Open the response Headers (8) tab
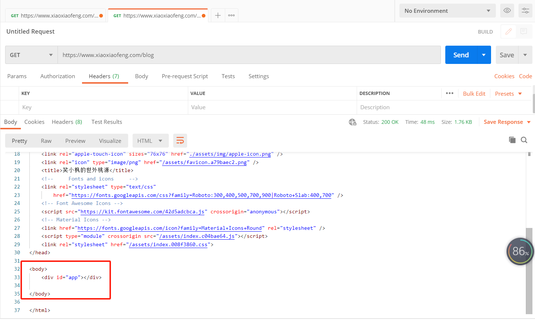The width and height of the screenshot is (535, 320). point(67,122)
